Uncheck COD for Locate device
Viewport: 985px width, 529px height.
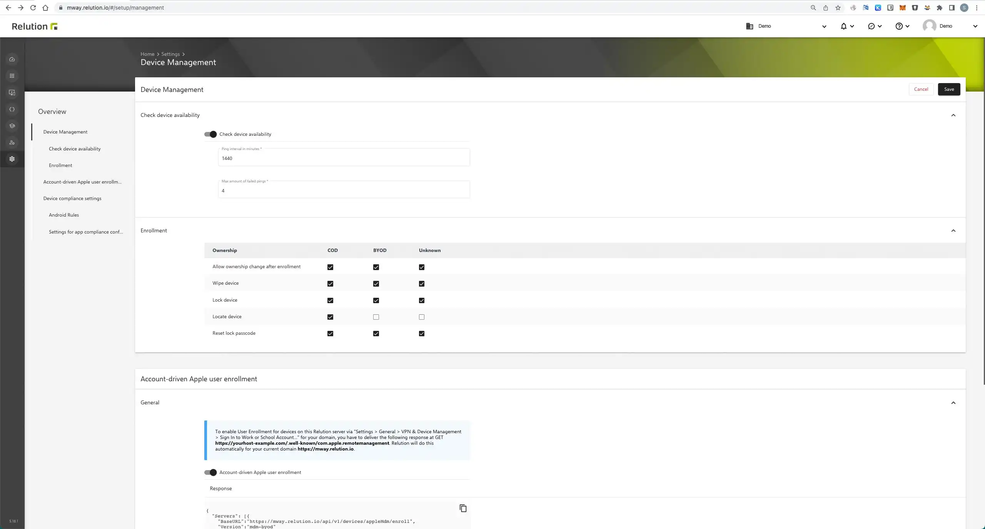point(330,317)
